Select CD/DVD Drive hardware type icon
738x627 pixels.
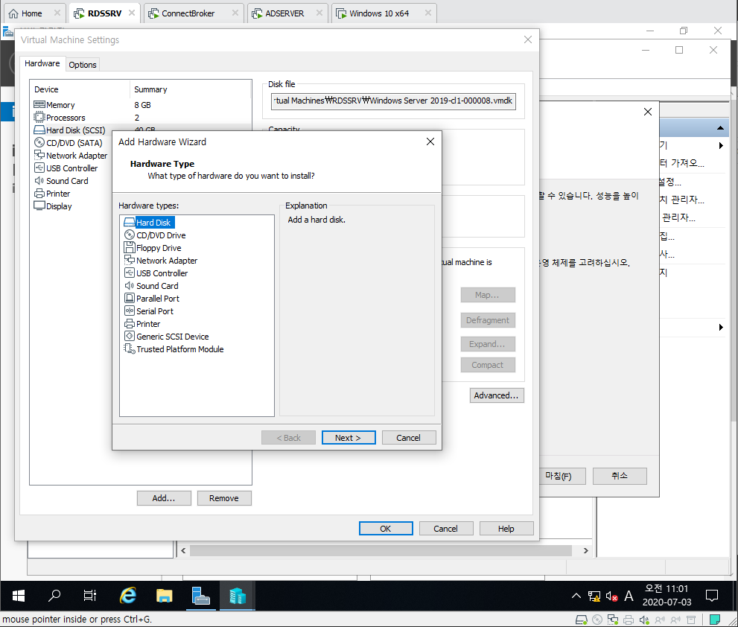click(x=130, y=235)
